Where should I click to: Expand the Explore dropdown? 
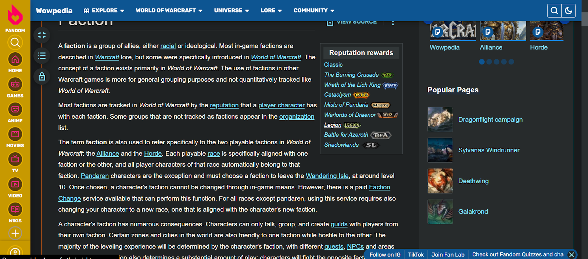pos(104,11)
